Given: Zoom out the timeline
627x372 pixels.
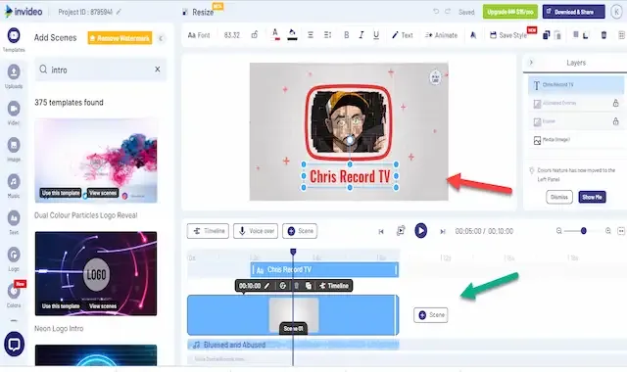Looking at the screenshot, I should [x=559, y=231].
